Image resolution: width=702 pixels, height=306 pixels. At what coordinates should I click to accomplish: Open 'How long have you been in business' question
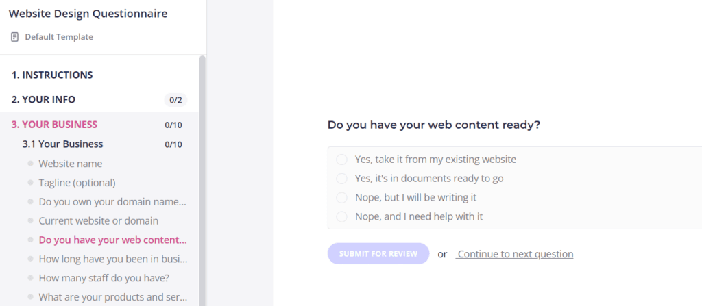tap(113, 259)
